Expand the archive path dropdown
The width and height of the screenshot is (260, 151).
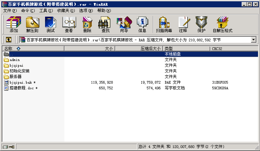tap(253, 40)
